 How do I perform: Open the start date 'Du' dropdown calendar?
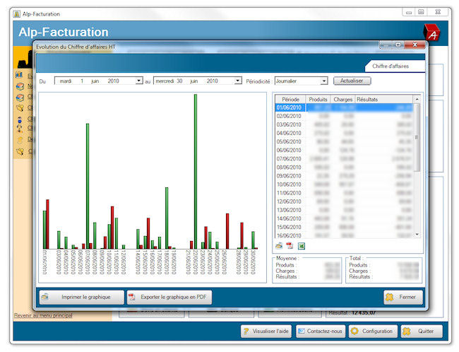pyautogui.click(x=139, y=81)
